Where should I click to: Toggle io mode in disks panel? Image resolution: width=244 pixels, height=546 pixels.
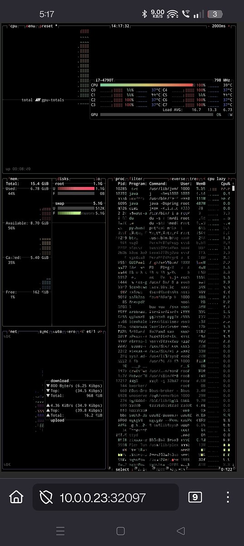pos(99,179)
